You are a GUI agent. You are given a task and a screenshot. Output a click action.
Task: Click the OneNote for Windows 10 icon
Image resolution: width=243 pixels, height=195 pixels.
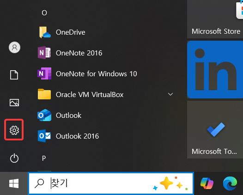point(44,73)
